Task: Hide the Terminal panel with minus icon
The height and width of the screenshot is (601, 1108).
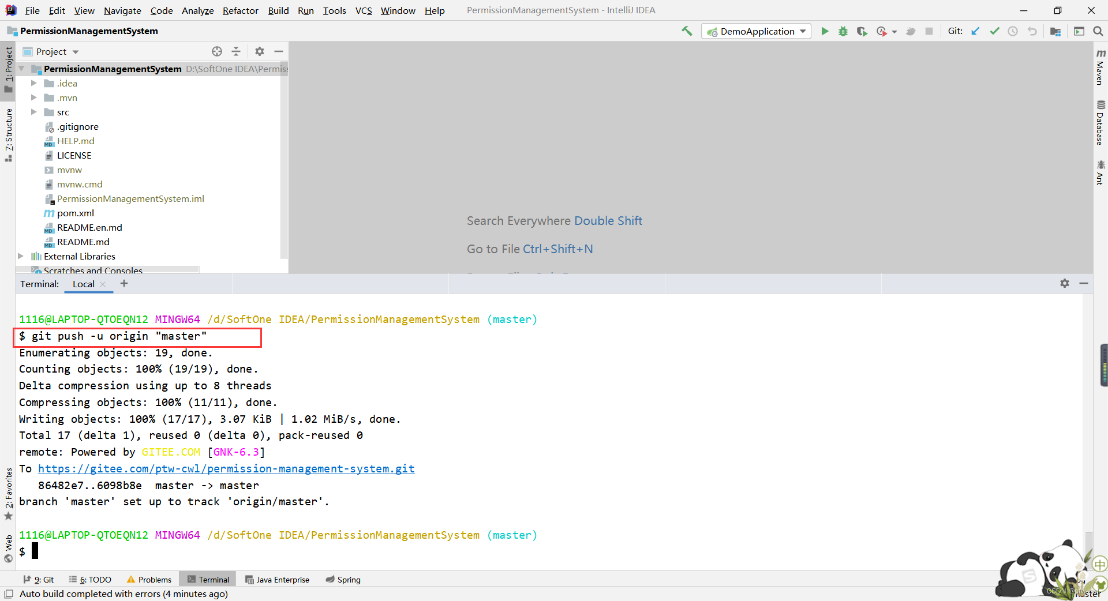Action: coord(1084,283)
